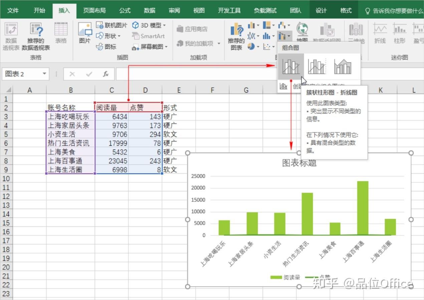Select the 柱形 sparkline icon
Viewport: 424px width, 300px height.
[399, 32]
